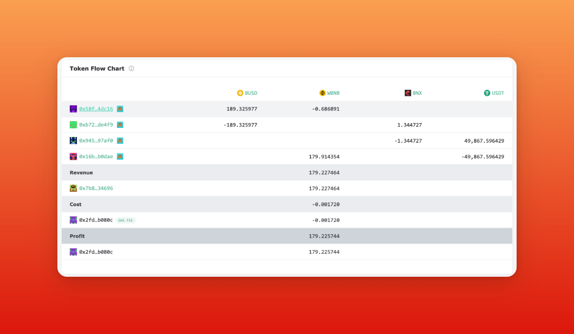Click the avatar of 0x2fd…b080c in the gas fee row
This screenshot has width=574, height=334.
tap(73, 220)
